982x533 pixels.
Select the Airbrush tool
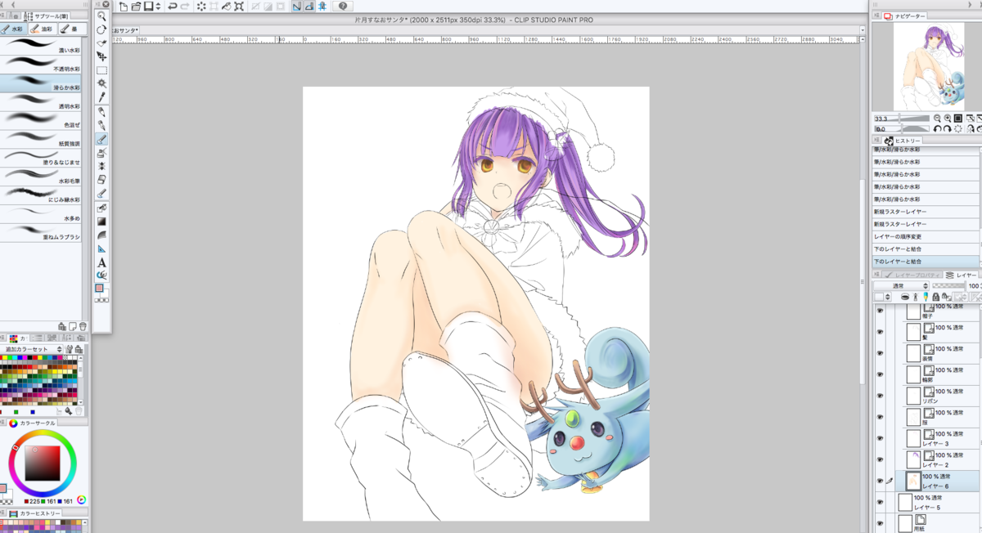tap(101, 152)
